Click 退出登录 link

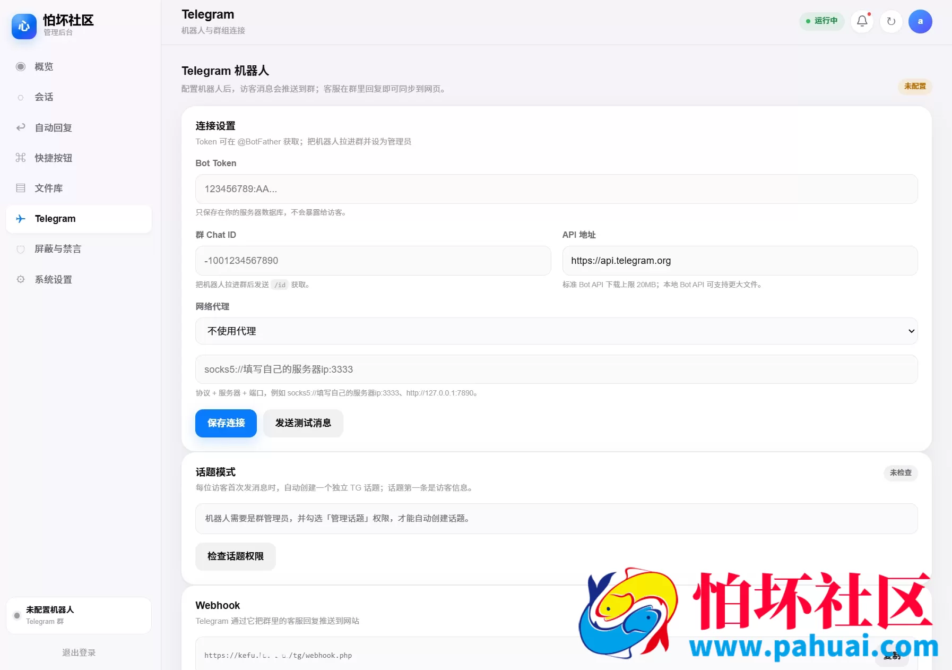tap(79, 652)
